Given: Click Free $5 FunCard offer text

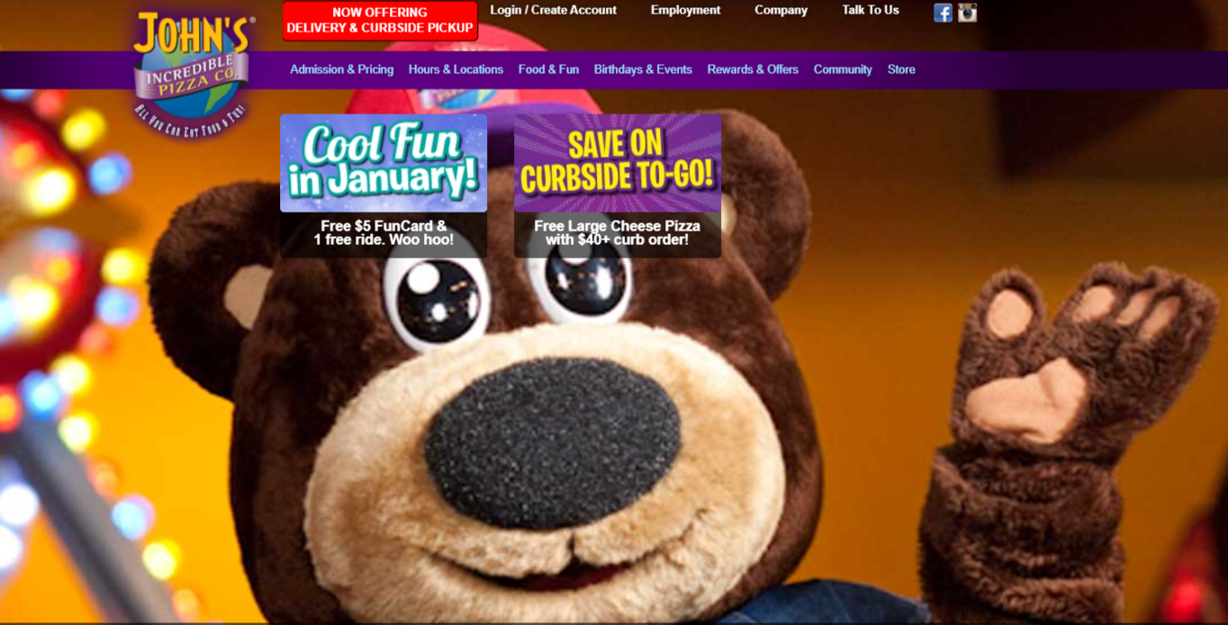Looking at the screenshot, I should point(384,233).
